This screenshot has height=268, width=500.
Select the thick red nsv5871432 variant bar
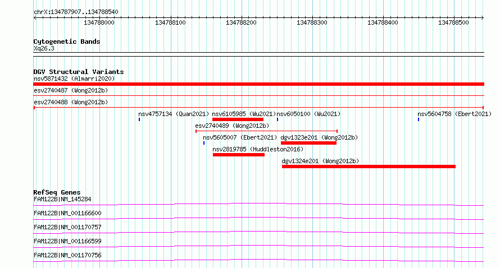(x=258, y=84)
